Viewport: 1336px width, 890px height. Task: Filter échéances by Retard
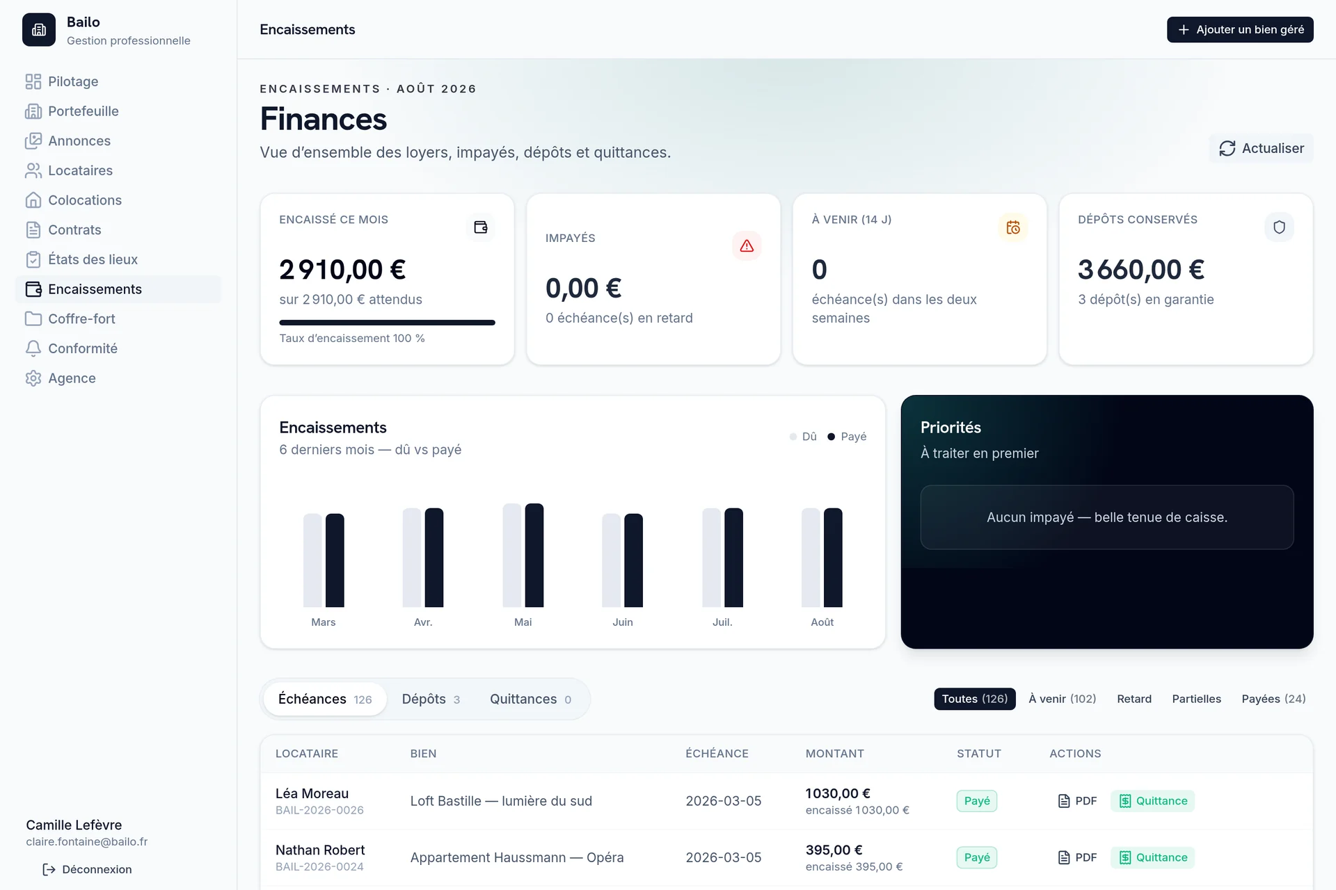pyautogui.click(x=1134, y=699)
